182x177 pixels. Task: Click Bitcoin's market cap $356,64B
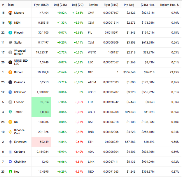[129, 72]
